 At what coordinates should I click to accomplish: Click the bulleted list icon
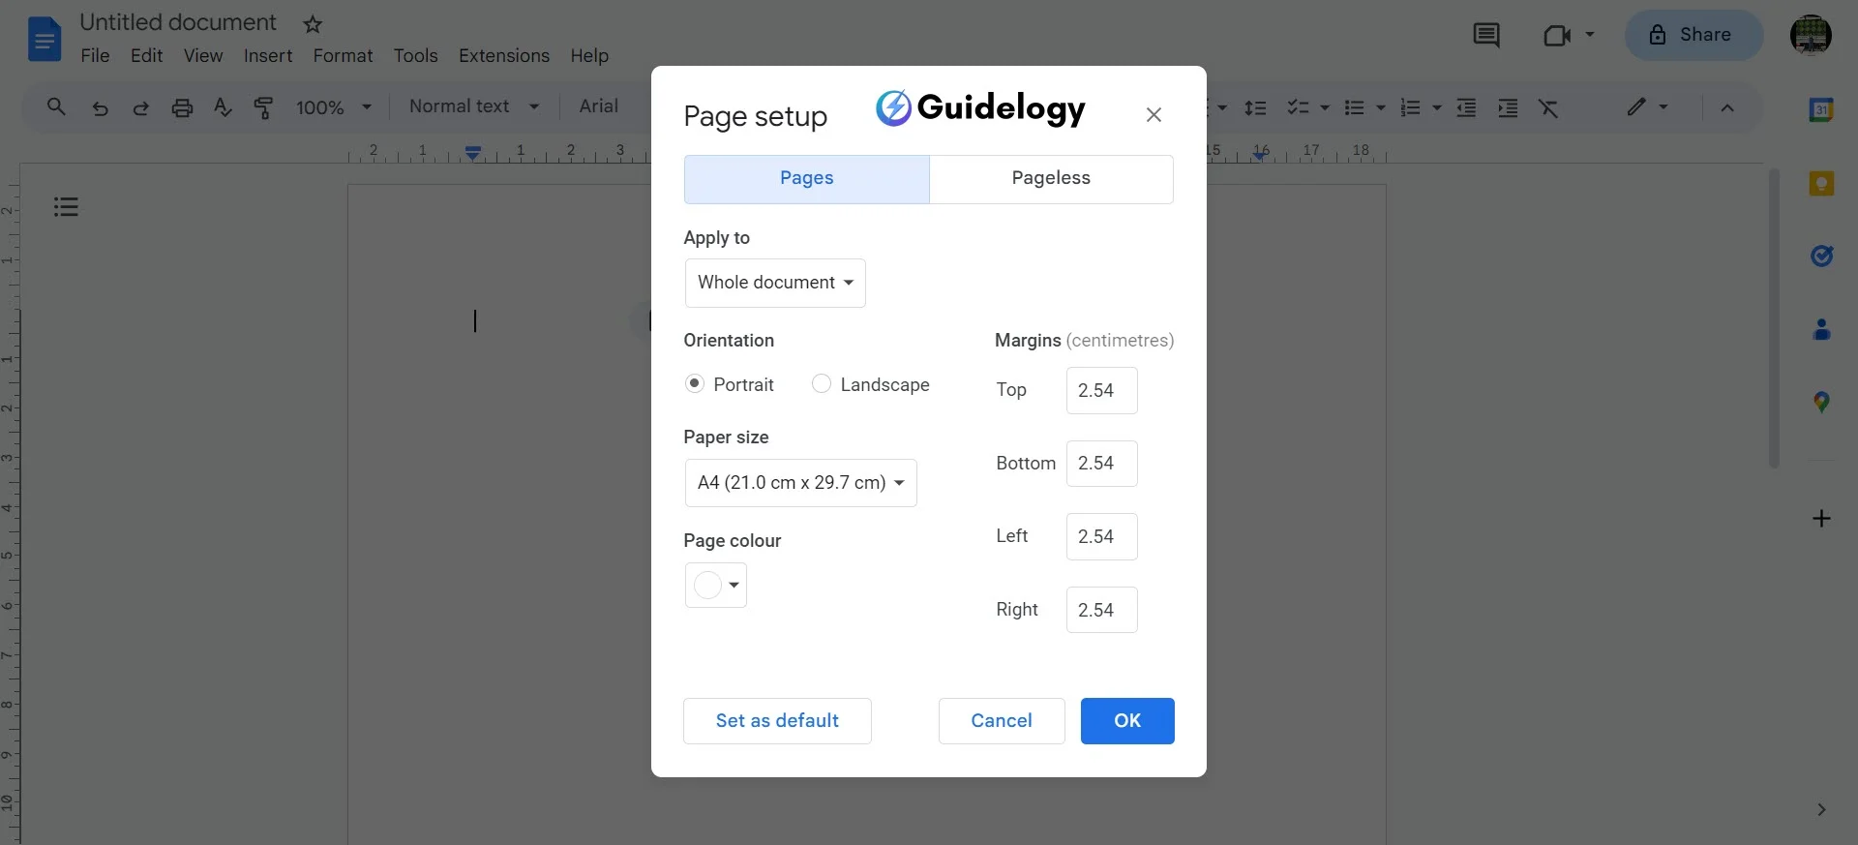point(1355,107)
